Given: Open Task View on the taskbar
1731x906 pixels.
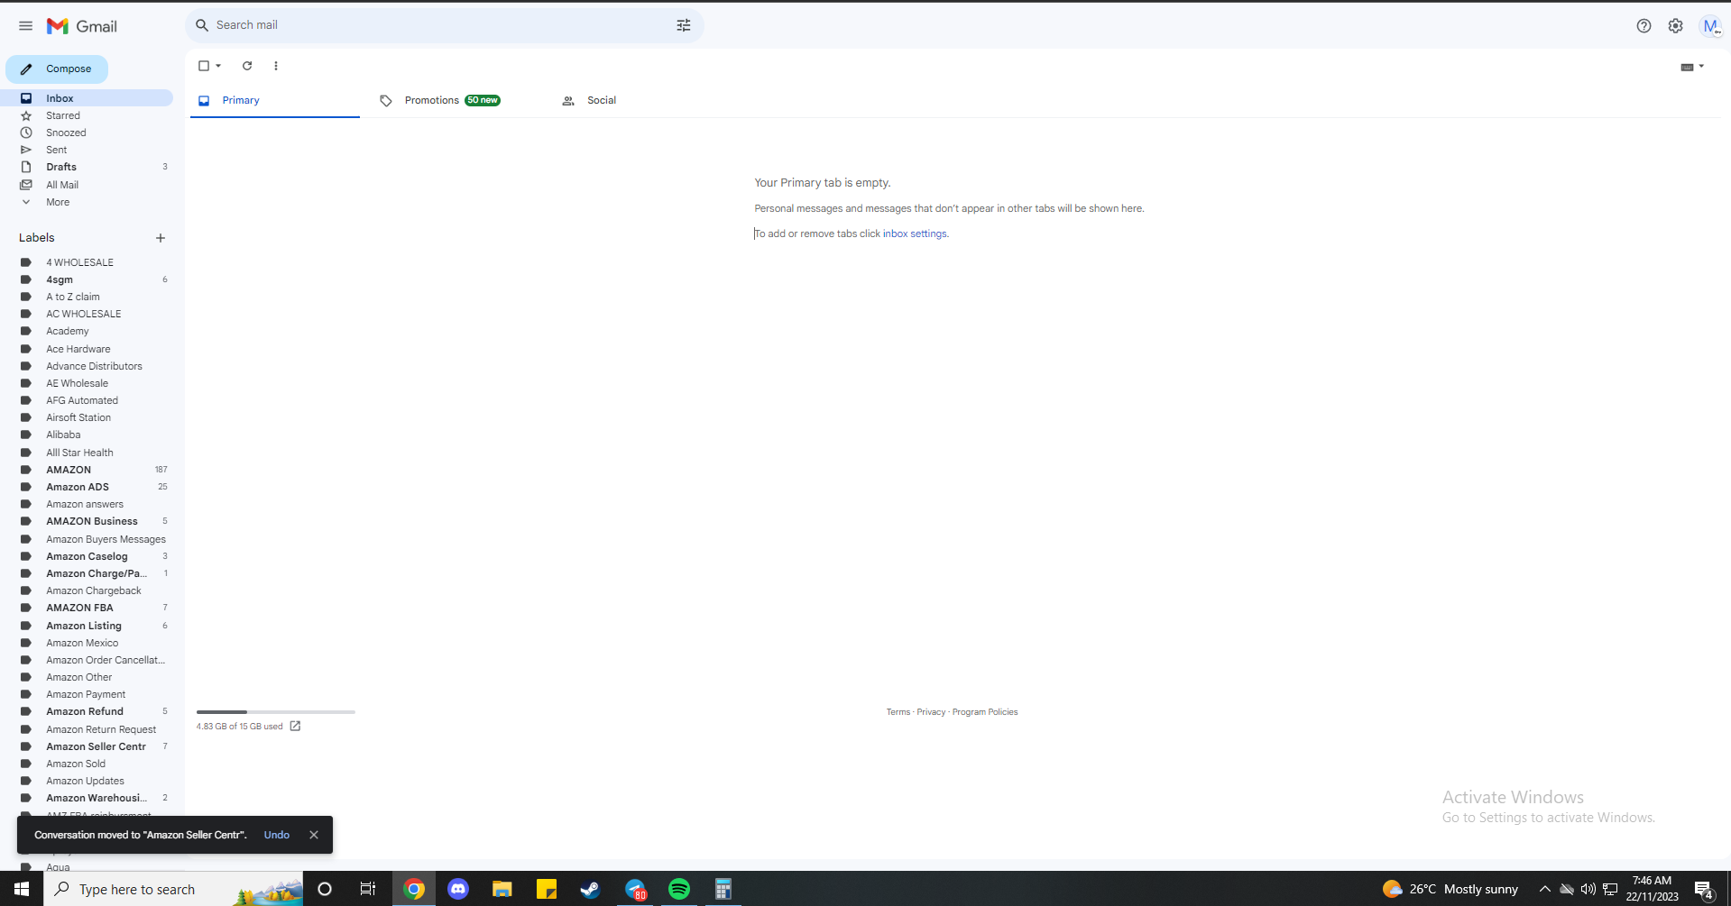Looking at the screenshot, I should (368, 889).
